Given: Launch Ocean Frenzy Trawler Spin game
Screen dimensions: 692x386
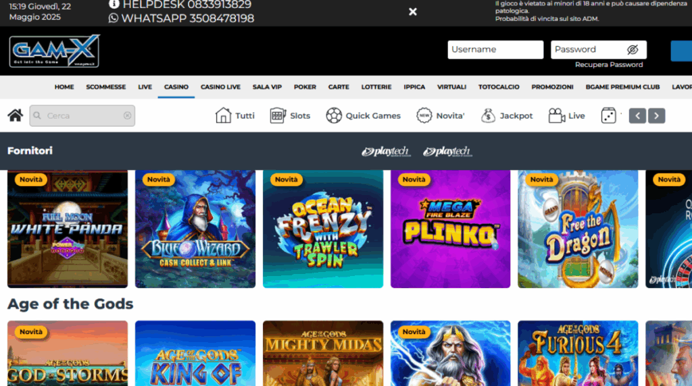Looking at the screenshot, I should point(323,229).
